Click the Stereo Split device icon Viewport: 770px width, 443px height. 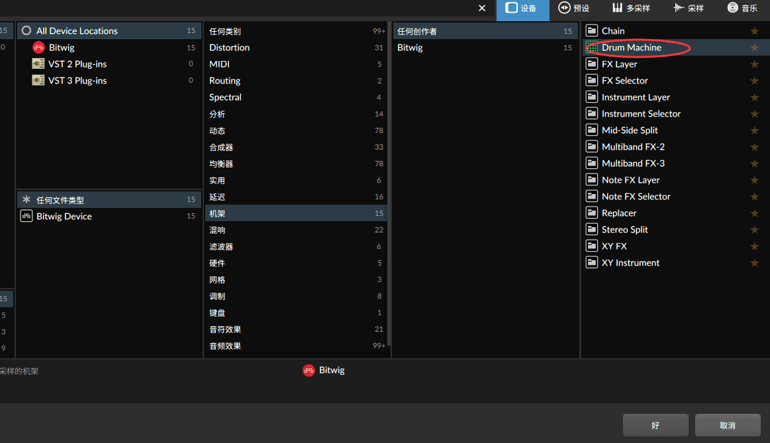click(x=592, y=229)
